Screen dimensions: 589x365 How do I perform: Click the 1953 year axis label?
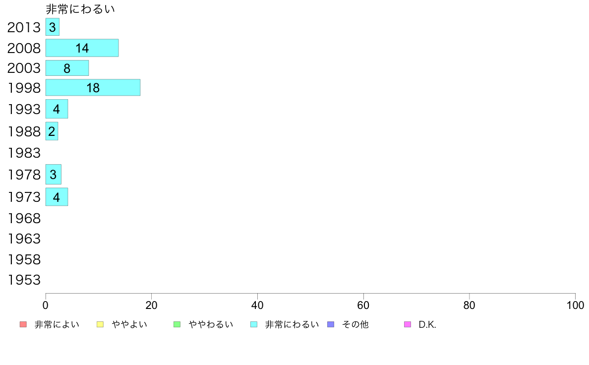point(24,280)
